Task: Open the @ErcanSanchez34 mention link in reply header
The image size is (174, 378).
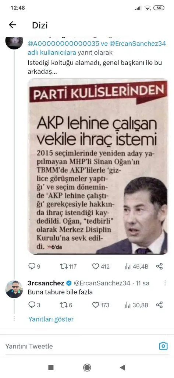Action: click(x=138, y=44)
